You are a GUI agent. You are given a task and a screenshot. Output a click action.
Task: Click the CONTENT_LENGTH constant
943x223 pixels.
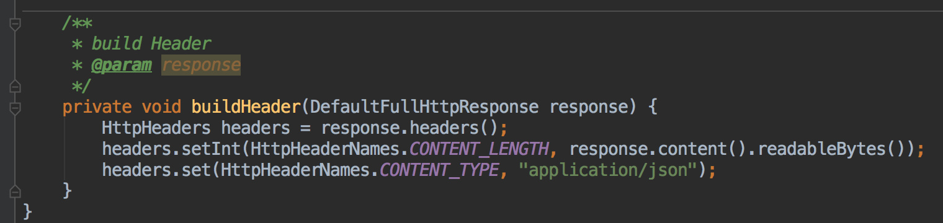[x=479, y=149]
